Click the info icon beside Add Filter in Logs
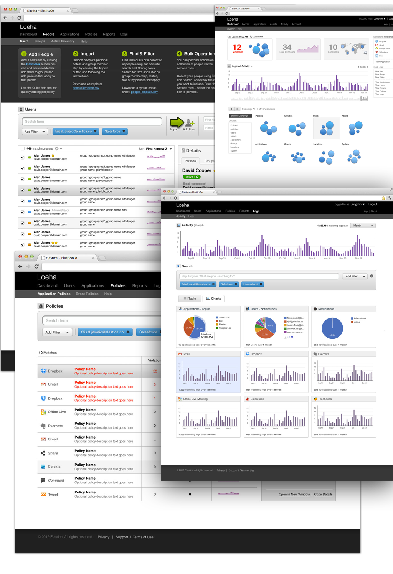 [372, 276]
